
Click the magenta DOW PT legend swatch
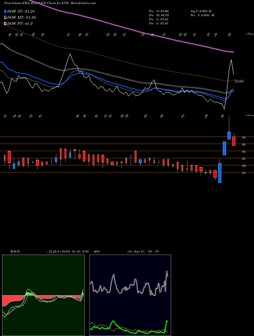pos(5,23)
